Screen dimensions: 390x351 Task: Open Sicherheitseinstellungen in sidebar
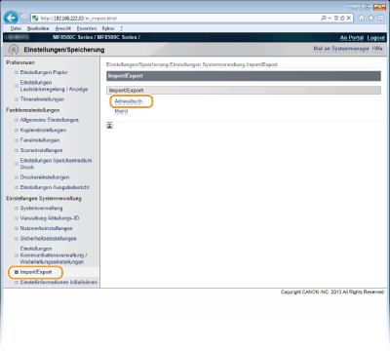pyautogui.click(x=48, y=239)
